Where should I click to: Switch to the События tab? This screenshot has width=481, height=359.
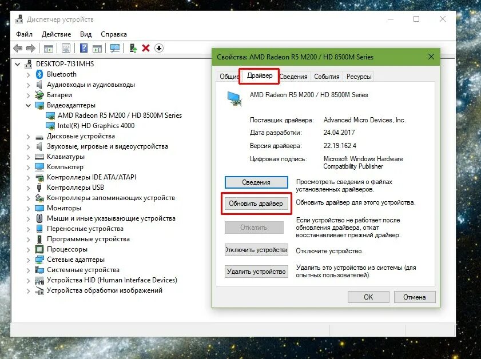[327, 77]
